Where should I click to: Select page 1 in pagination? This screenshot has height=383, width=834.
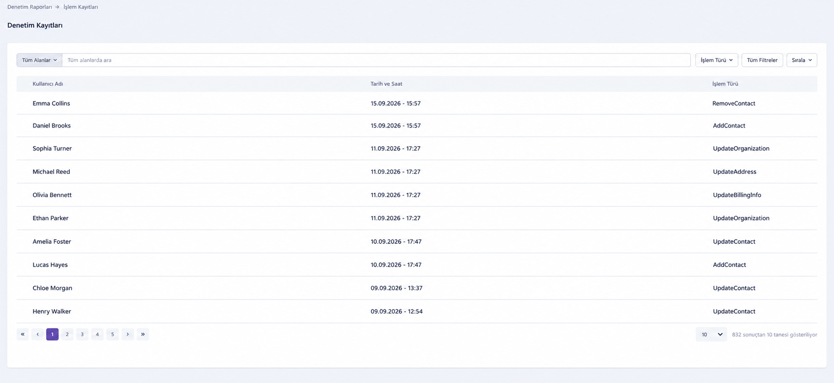(x=52, y=334)
